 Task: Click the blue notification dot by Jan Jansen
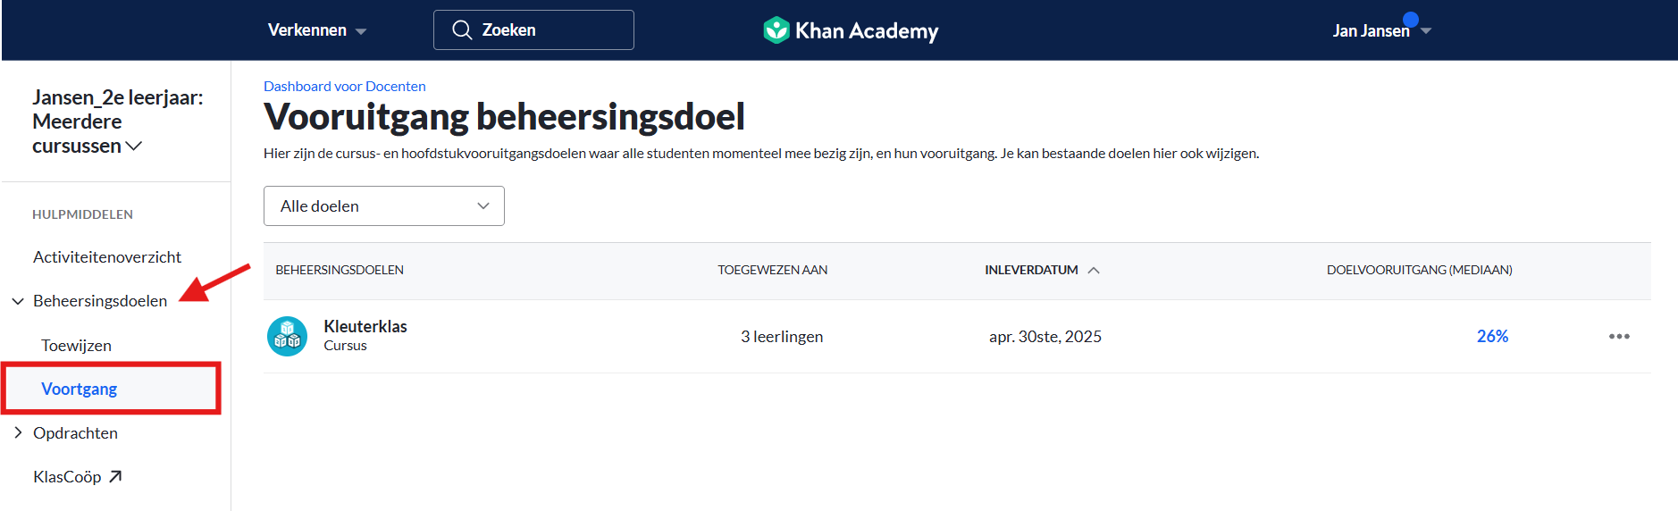(x=1411, y=20)
